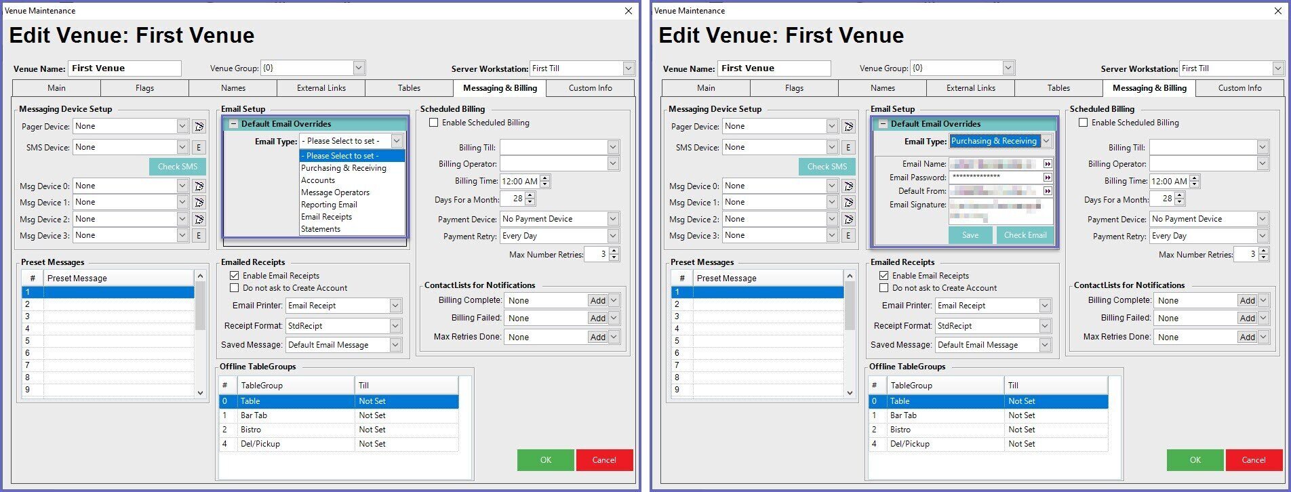
Task: Click SMS Device E button in left window
Action: [x=199, y=147]
